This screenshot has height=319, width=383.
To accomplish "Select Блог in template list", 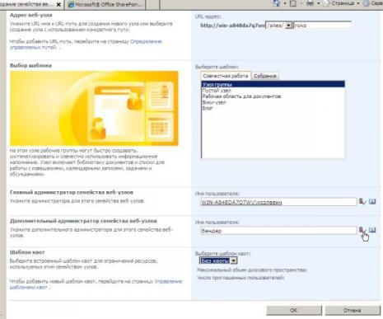I will [273, 108].
